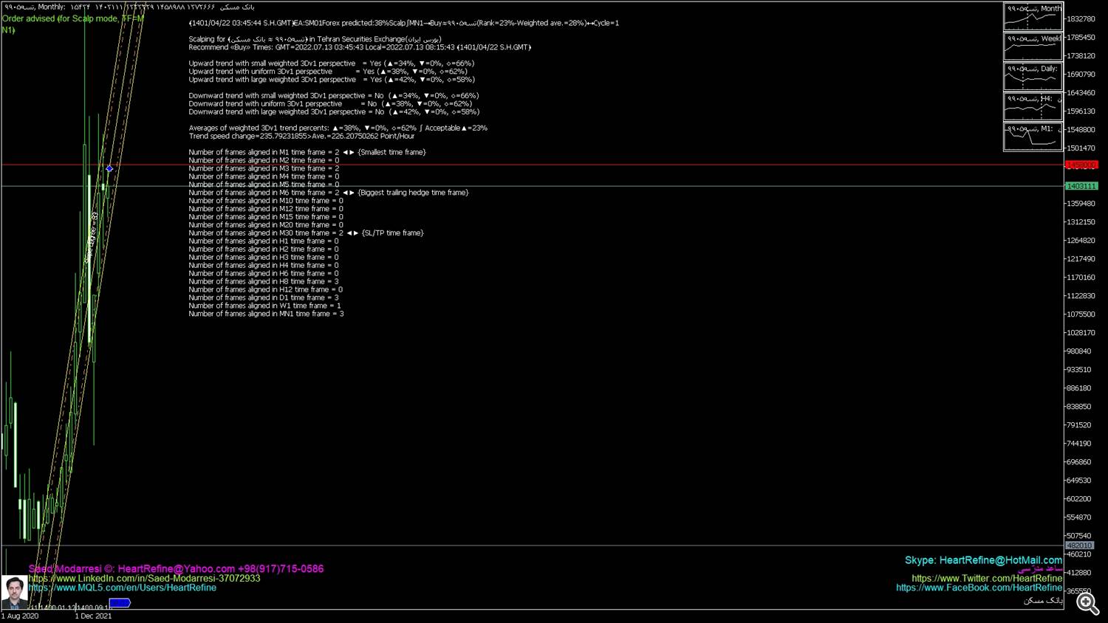Click the H12 time frame = 0 line
The height and width of the screenshot is (623, 1108).
(265, 290)
